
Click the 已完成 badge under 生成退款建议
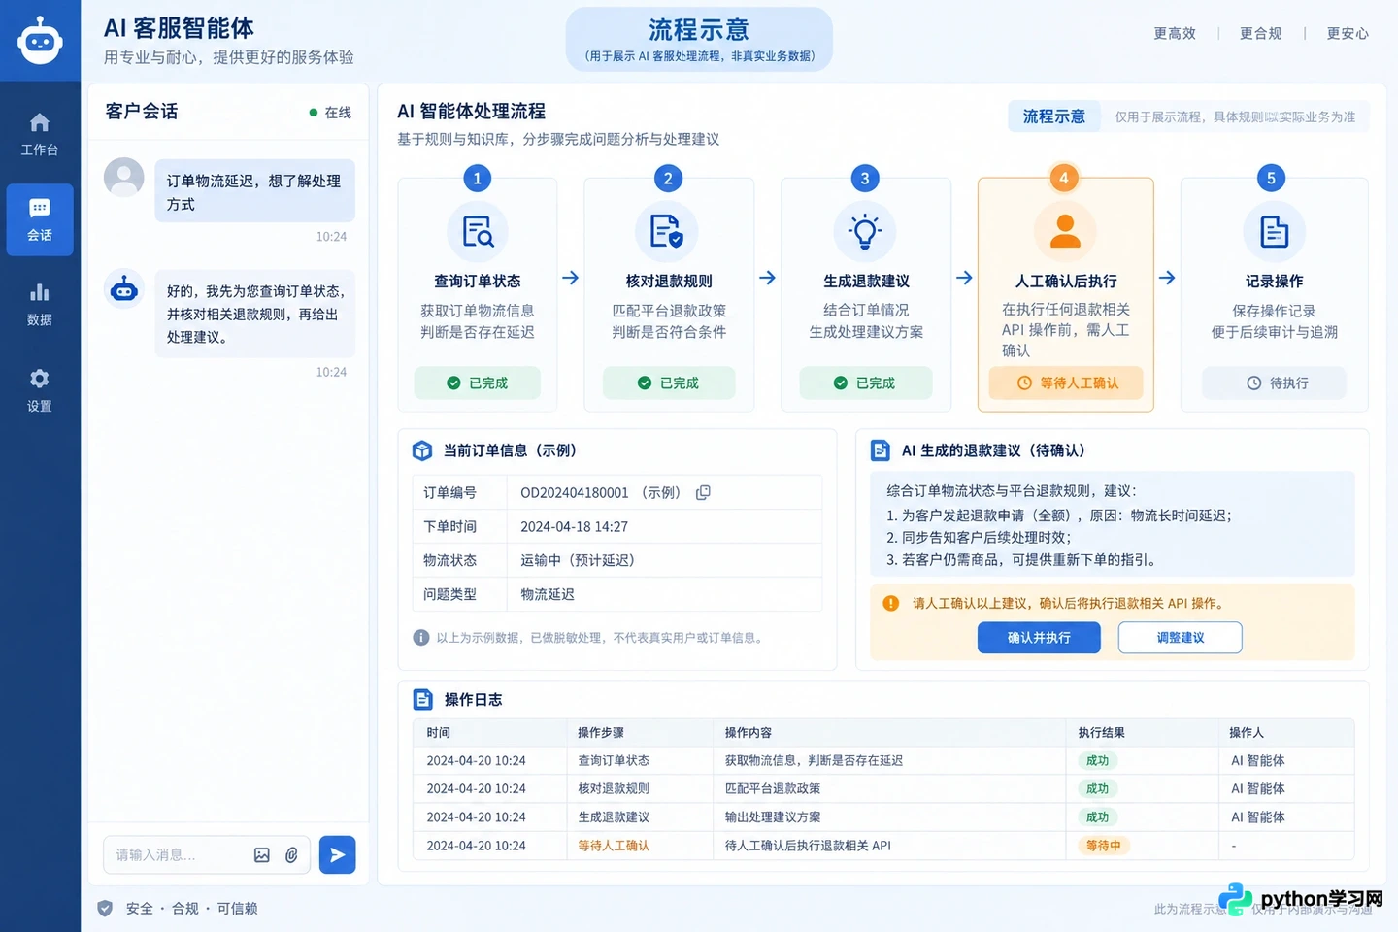coord(866,383)
